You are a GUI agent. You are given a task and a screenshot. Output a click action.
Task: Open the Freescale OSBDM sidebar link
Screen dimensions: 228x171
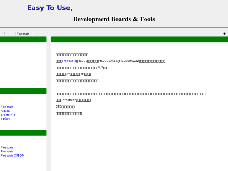(x=13, y=155)
